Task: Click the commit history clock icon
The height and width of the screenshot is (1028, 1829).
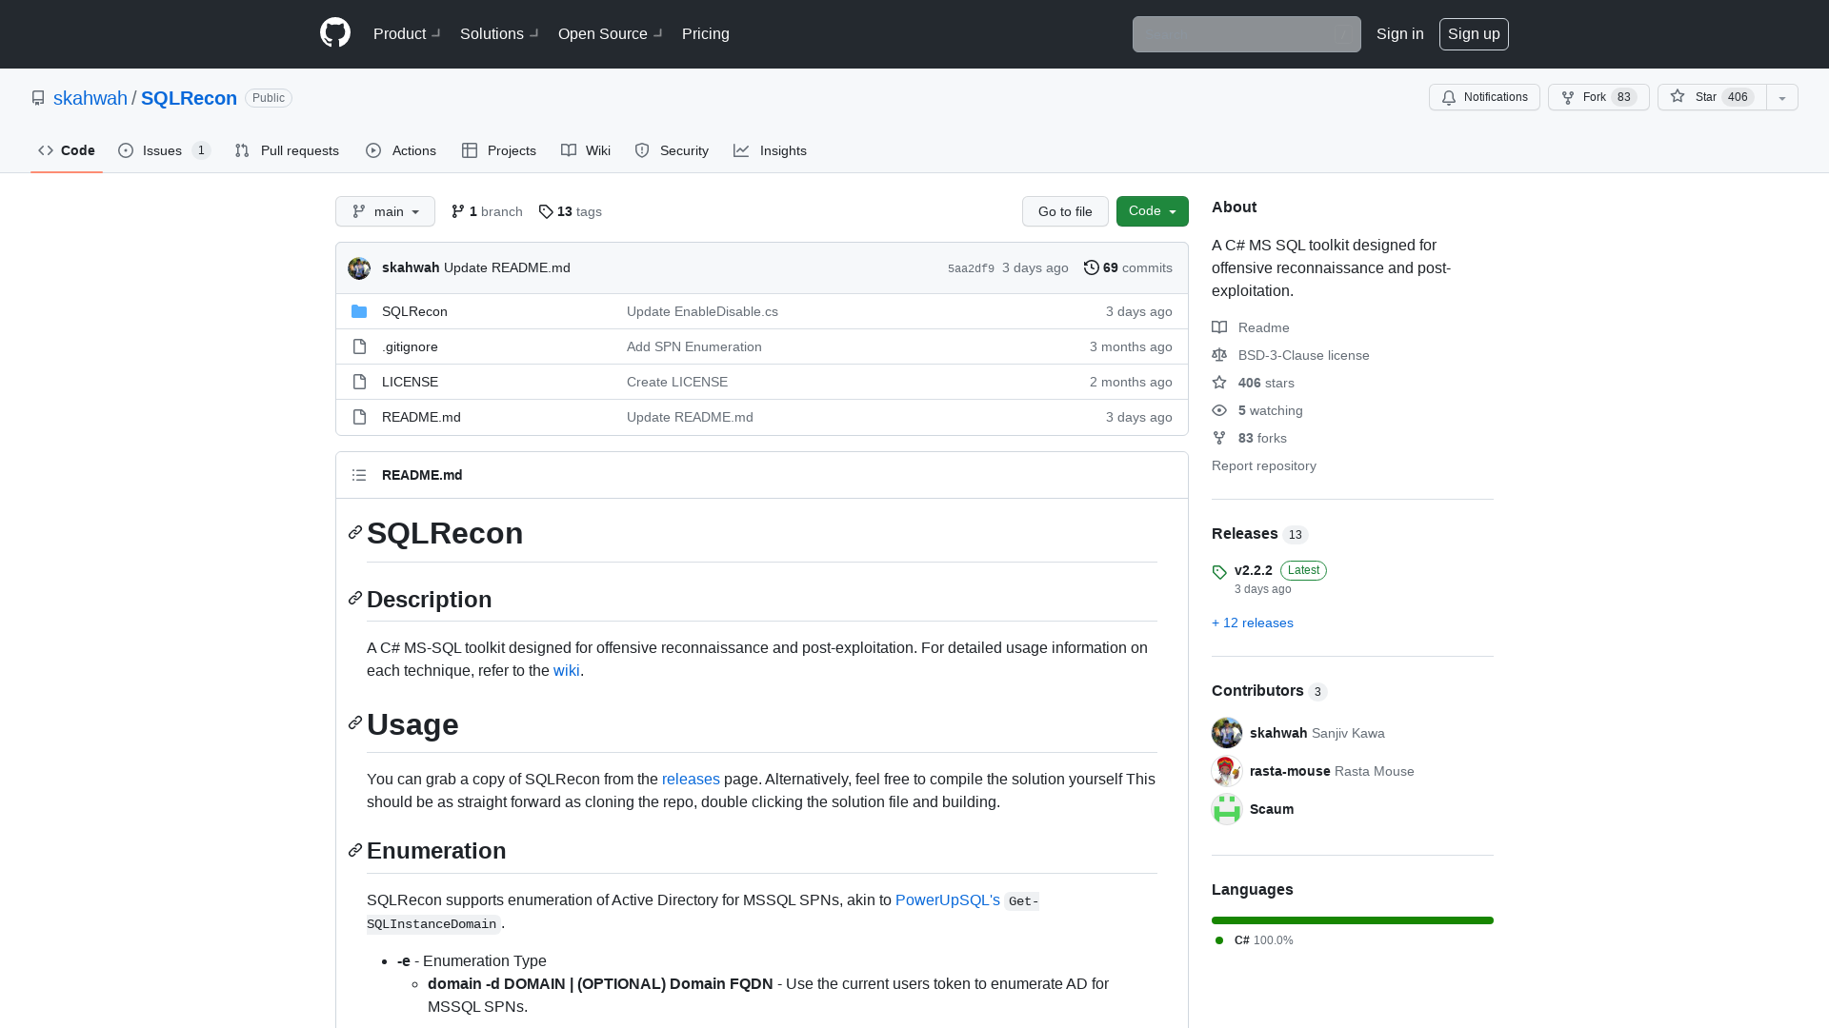Action: [1092, 267]
